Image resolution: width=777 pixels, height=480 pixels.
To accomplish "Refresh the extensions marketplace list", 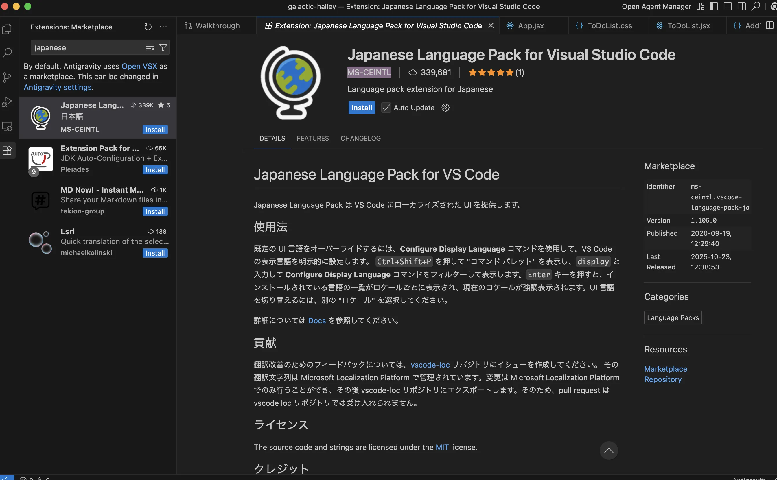I will pos(148,27).
